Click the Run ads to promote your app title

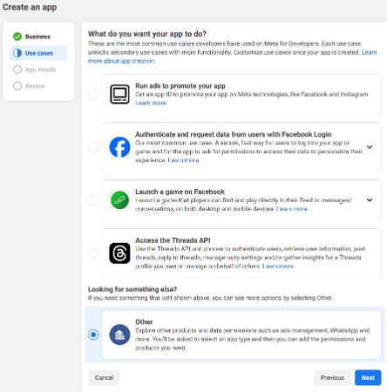click(x=180, y=86)
